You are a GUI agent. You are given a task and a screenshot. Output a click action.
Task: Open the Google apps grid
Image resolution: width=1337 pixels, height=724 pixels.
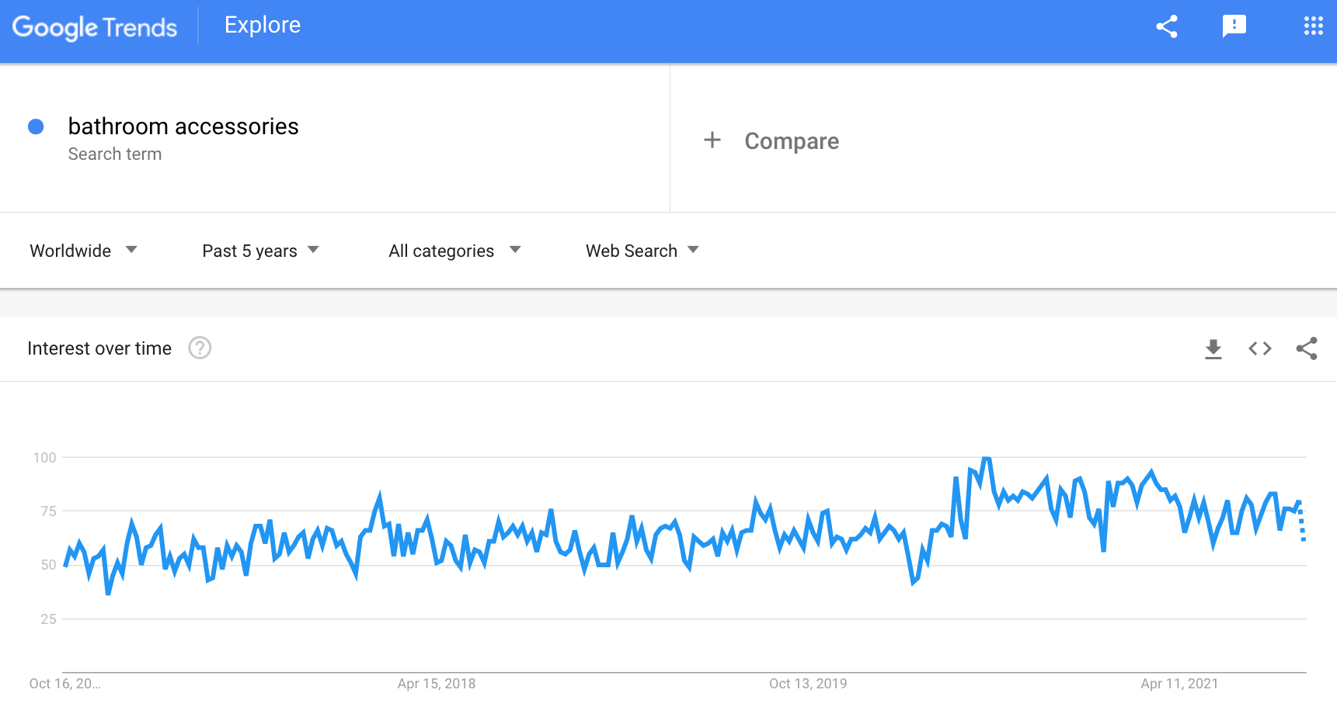[x=1313, y=26]
